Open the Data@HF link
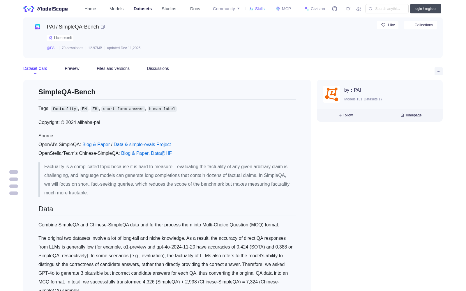Viewport: 466px width, 291px height. coord(161,153)
